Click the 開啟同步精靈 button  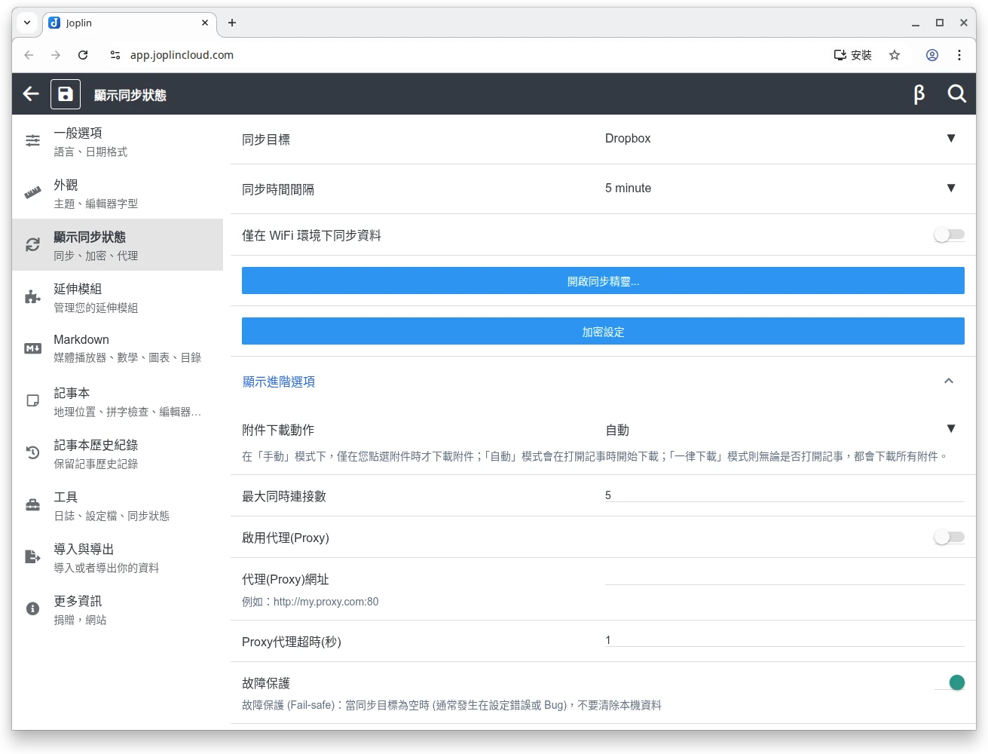[603, 281]
